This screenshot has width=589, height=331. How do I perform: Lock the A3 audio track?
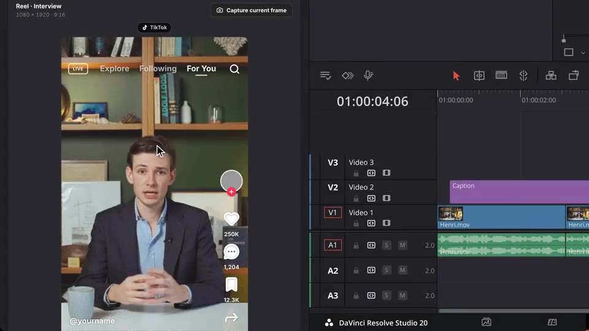[x=356, y=295]
